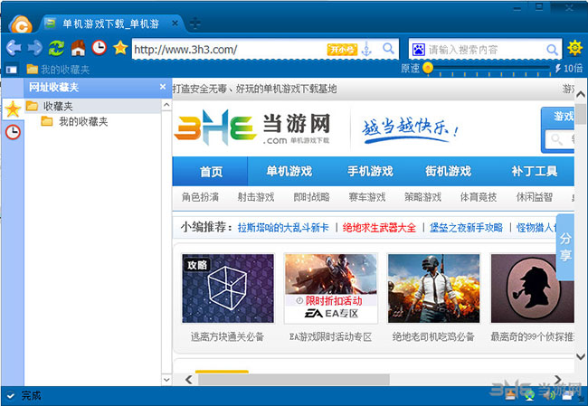Click the anchor icon in address bar

click(x=366, y=50)
